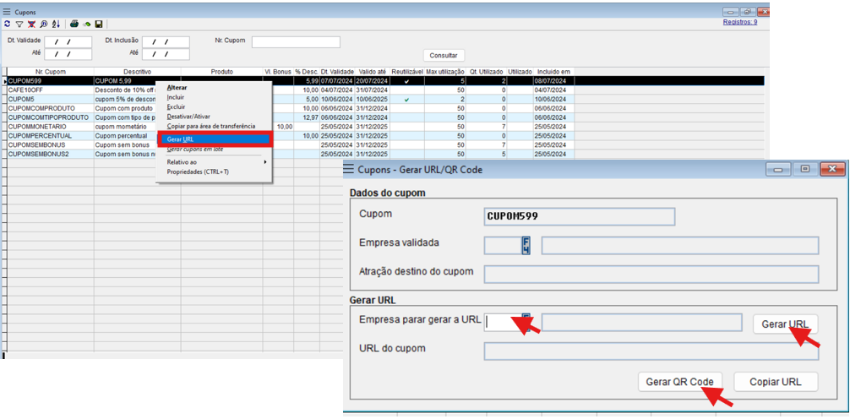This screenshot has height=419, width=850.
Task: Click the sort A-Z icon
Action: tap(56, 24)
